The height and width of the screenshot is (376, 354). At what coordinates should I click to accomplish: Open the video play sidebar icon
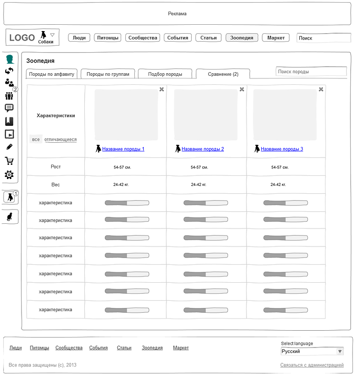9,134
